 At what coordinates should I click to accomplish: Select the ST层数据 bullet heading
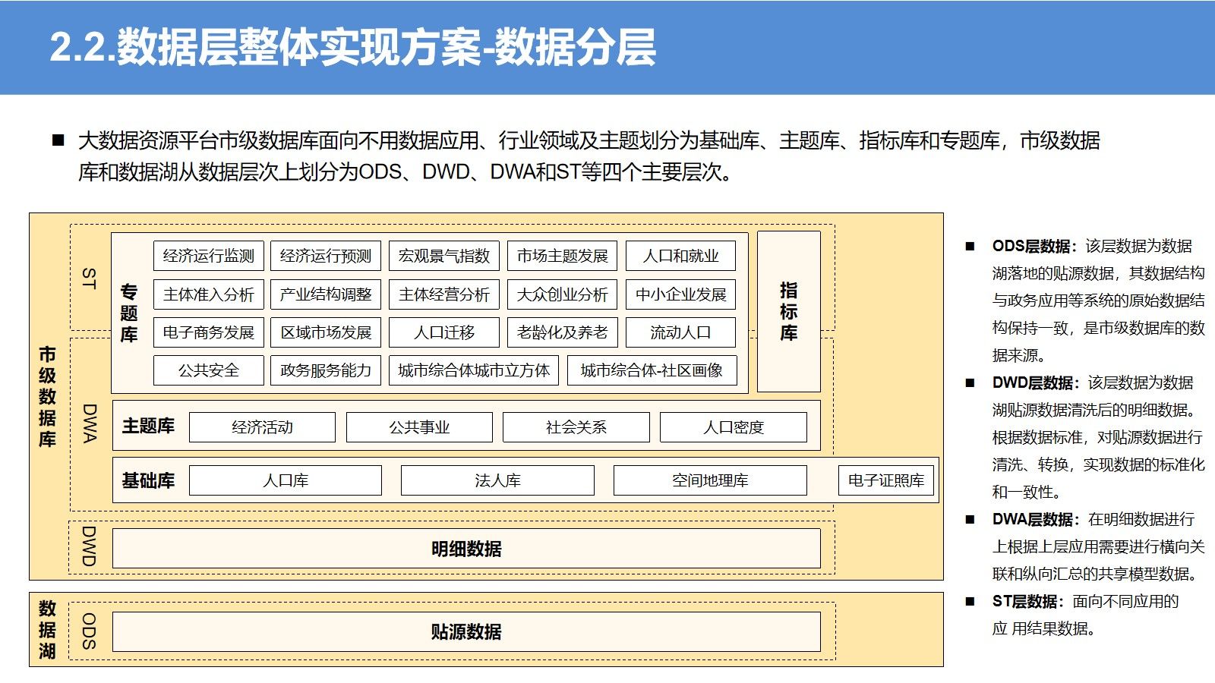pyautogui.click(x=1028, y=601)
